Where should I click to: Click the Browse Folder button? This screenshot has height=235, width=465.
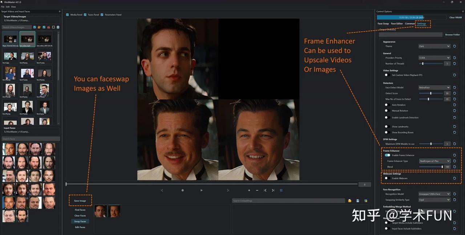[x=452, y=34]
